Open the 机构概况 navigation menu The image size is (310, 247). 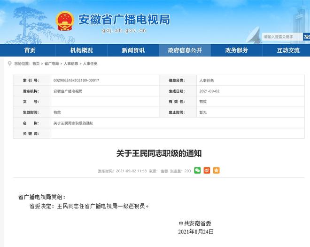coord(81,50)
